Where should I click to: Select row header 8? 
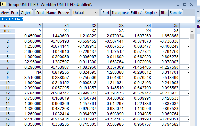(8, 72)
